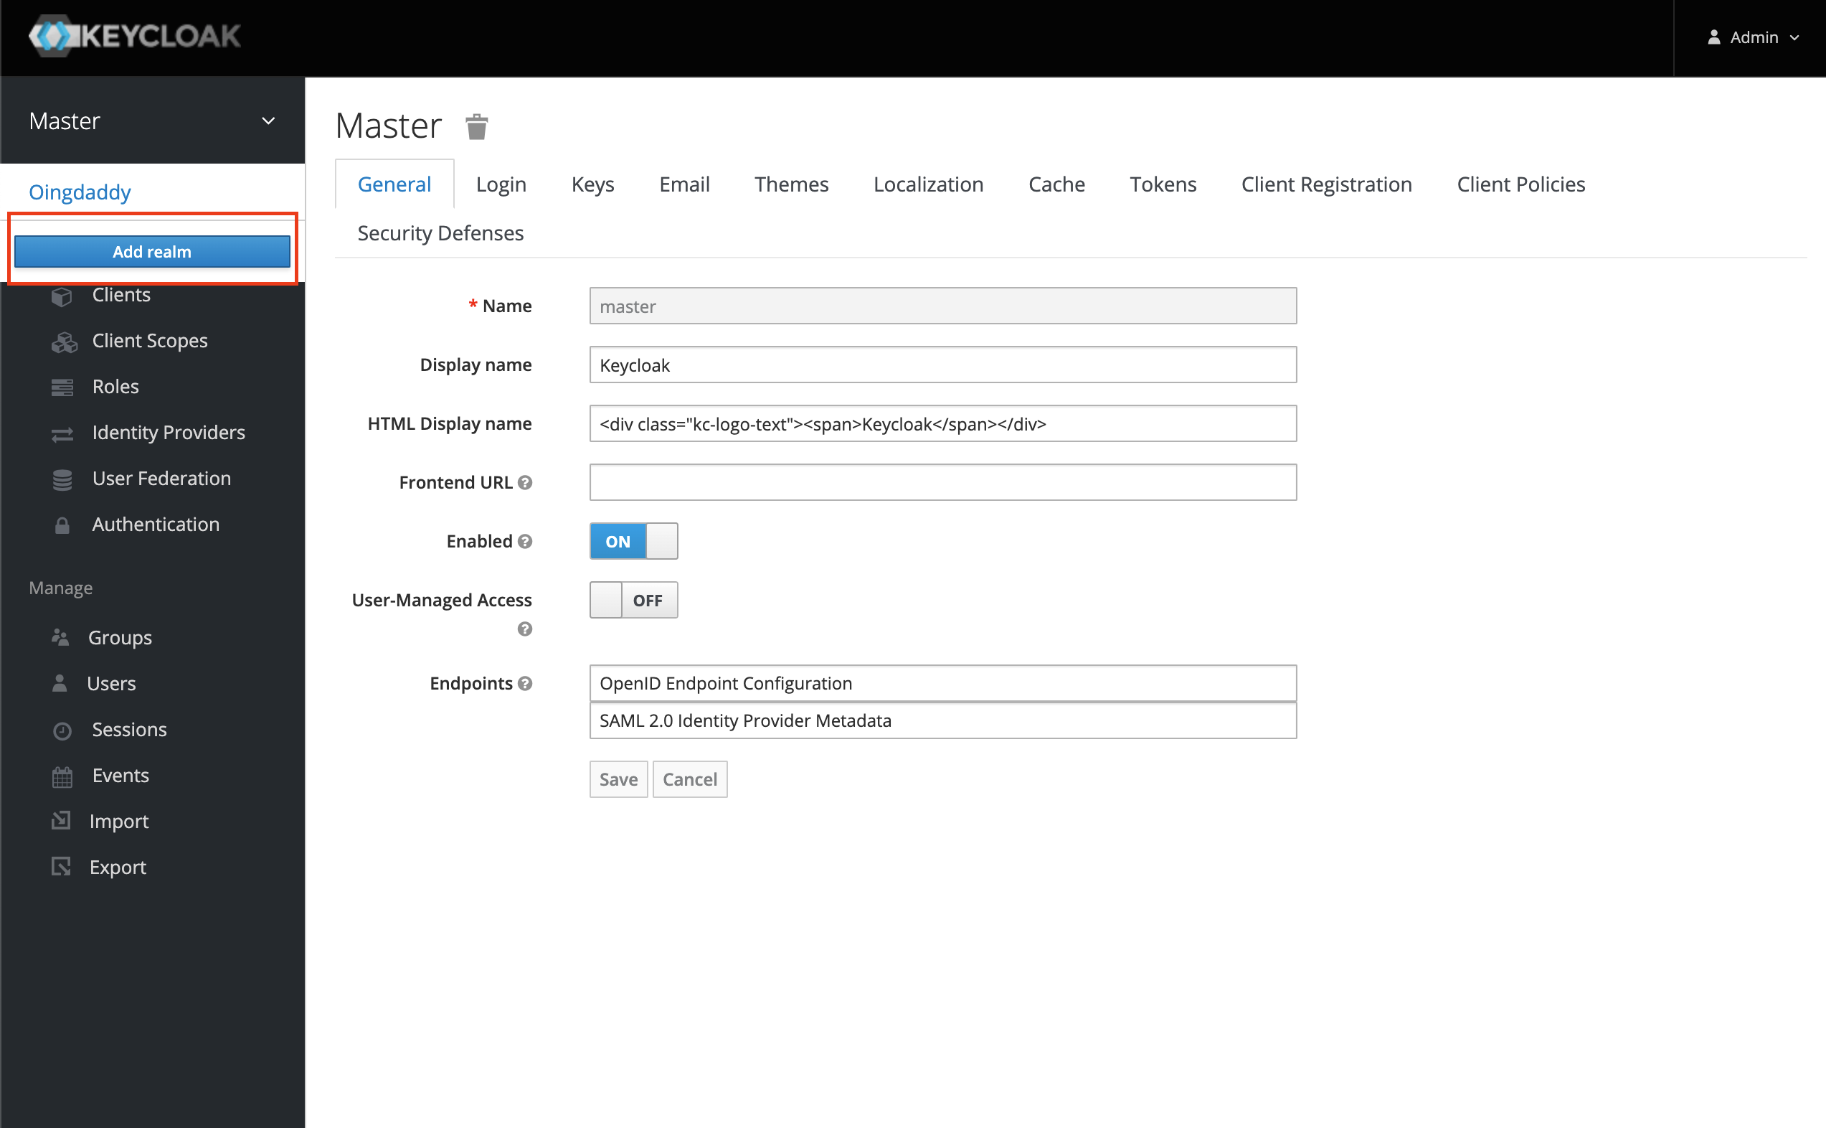Click the Client Scopes cubes icon
1826x1128 pixels.
point(64,342)
